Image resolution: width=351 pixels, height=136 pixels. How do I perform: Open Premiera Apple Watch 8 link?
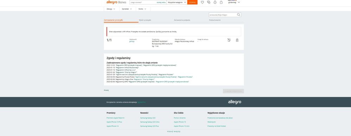click(x=115, y=118)
